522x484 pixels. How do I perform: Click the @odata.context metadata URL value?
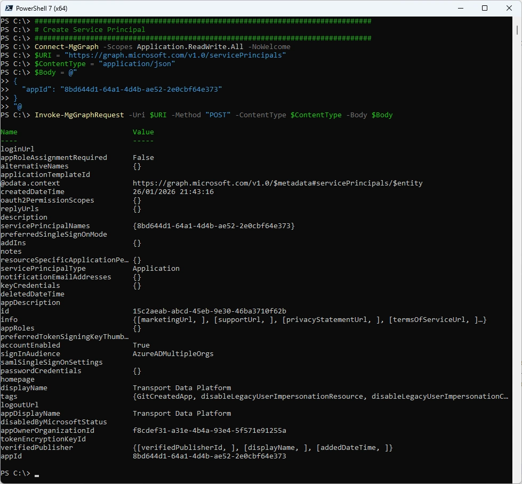tap(277, 183)
